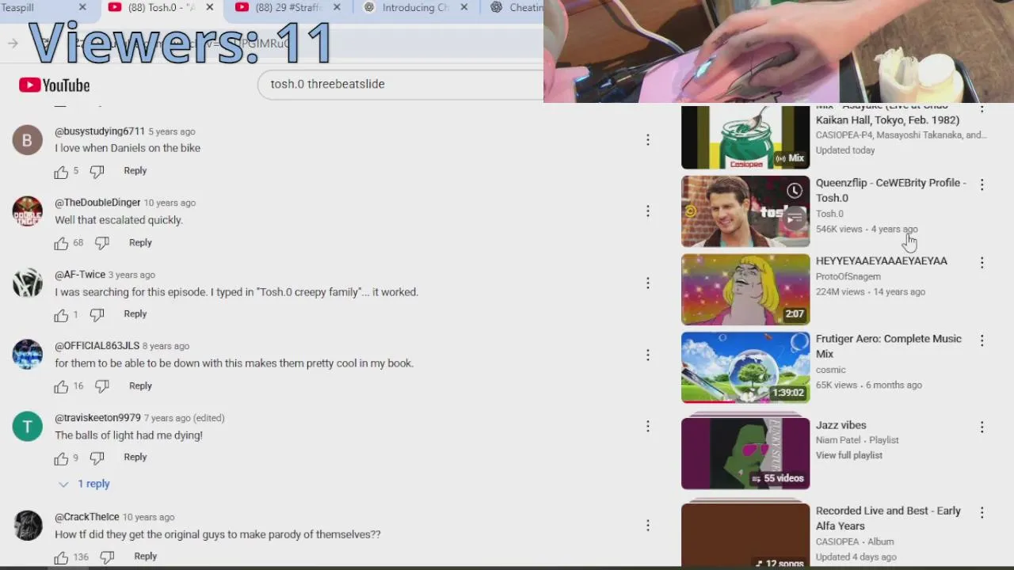Like TheDoubleDinger's comment
The width and height of the screenshot is (1014, 570).
pyautogui.click(x=61, y=243)
